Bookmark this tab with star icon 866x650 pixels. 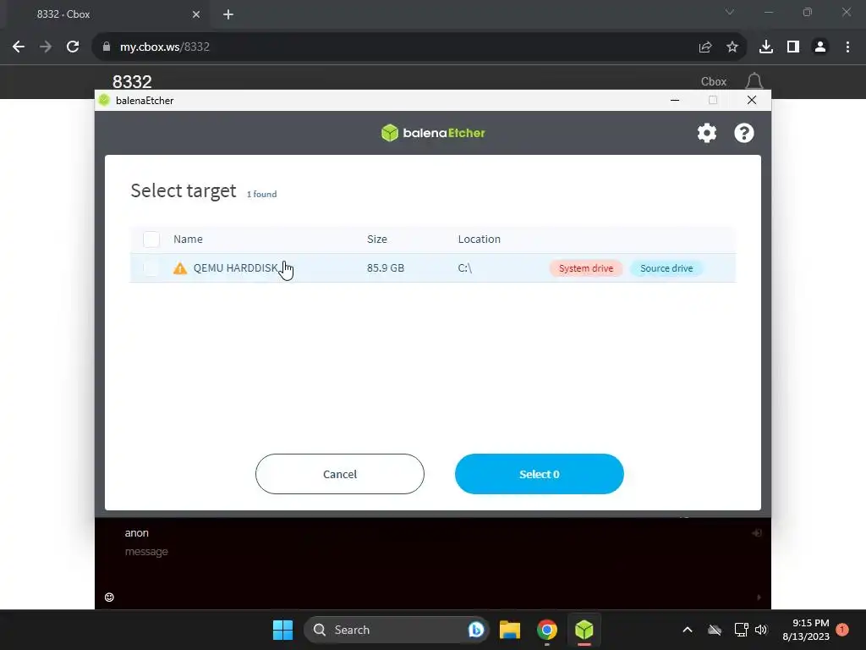click(732, 47)
